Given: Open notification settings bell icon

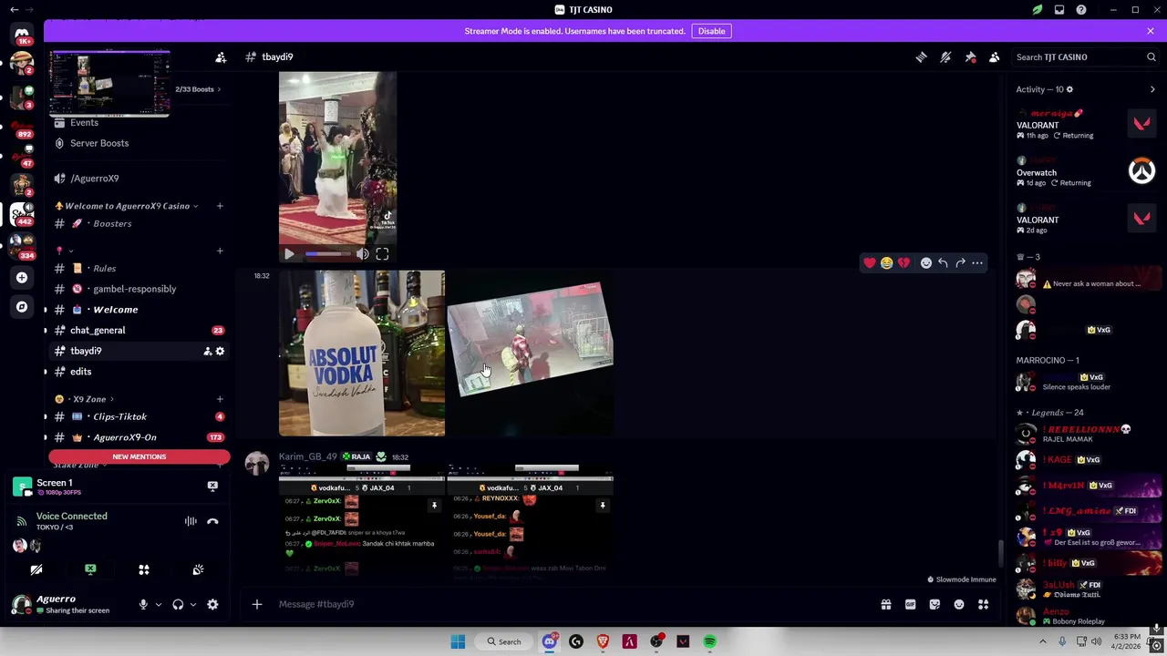Looking at the screenshot, I should point(945,56).
